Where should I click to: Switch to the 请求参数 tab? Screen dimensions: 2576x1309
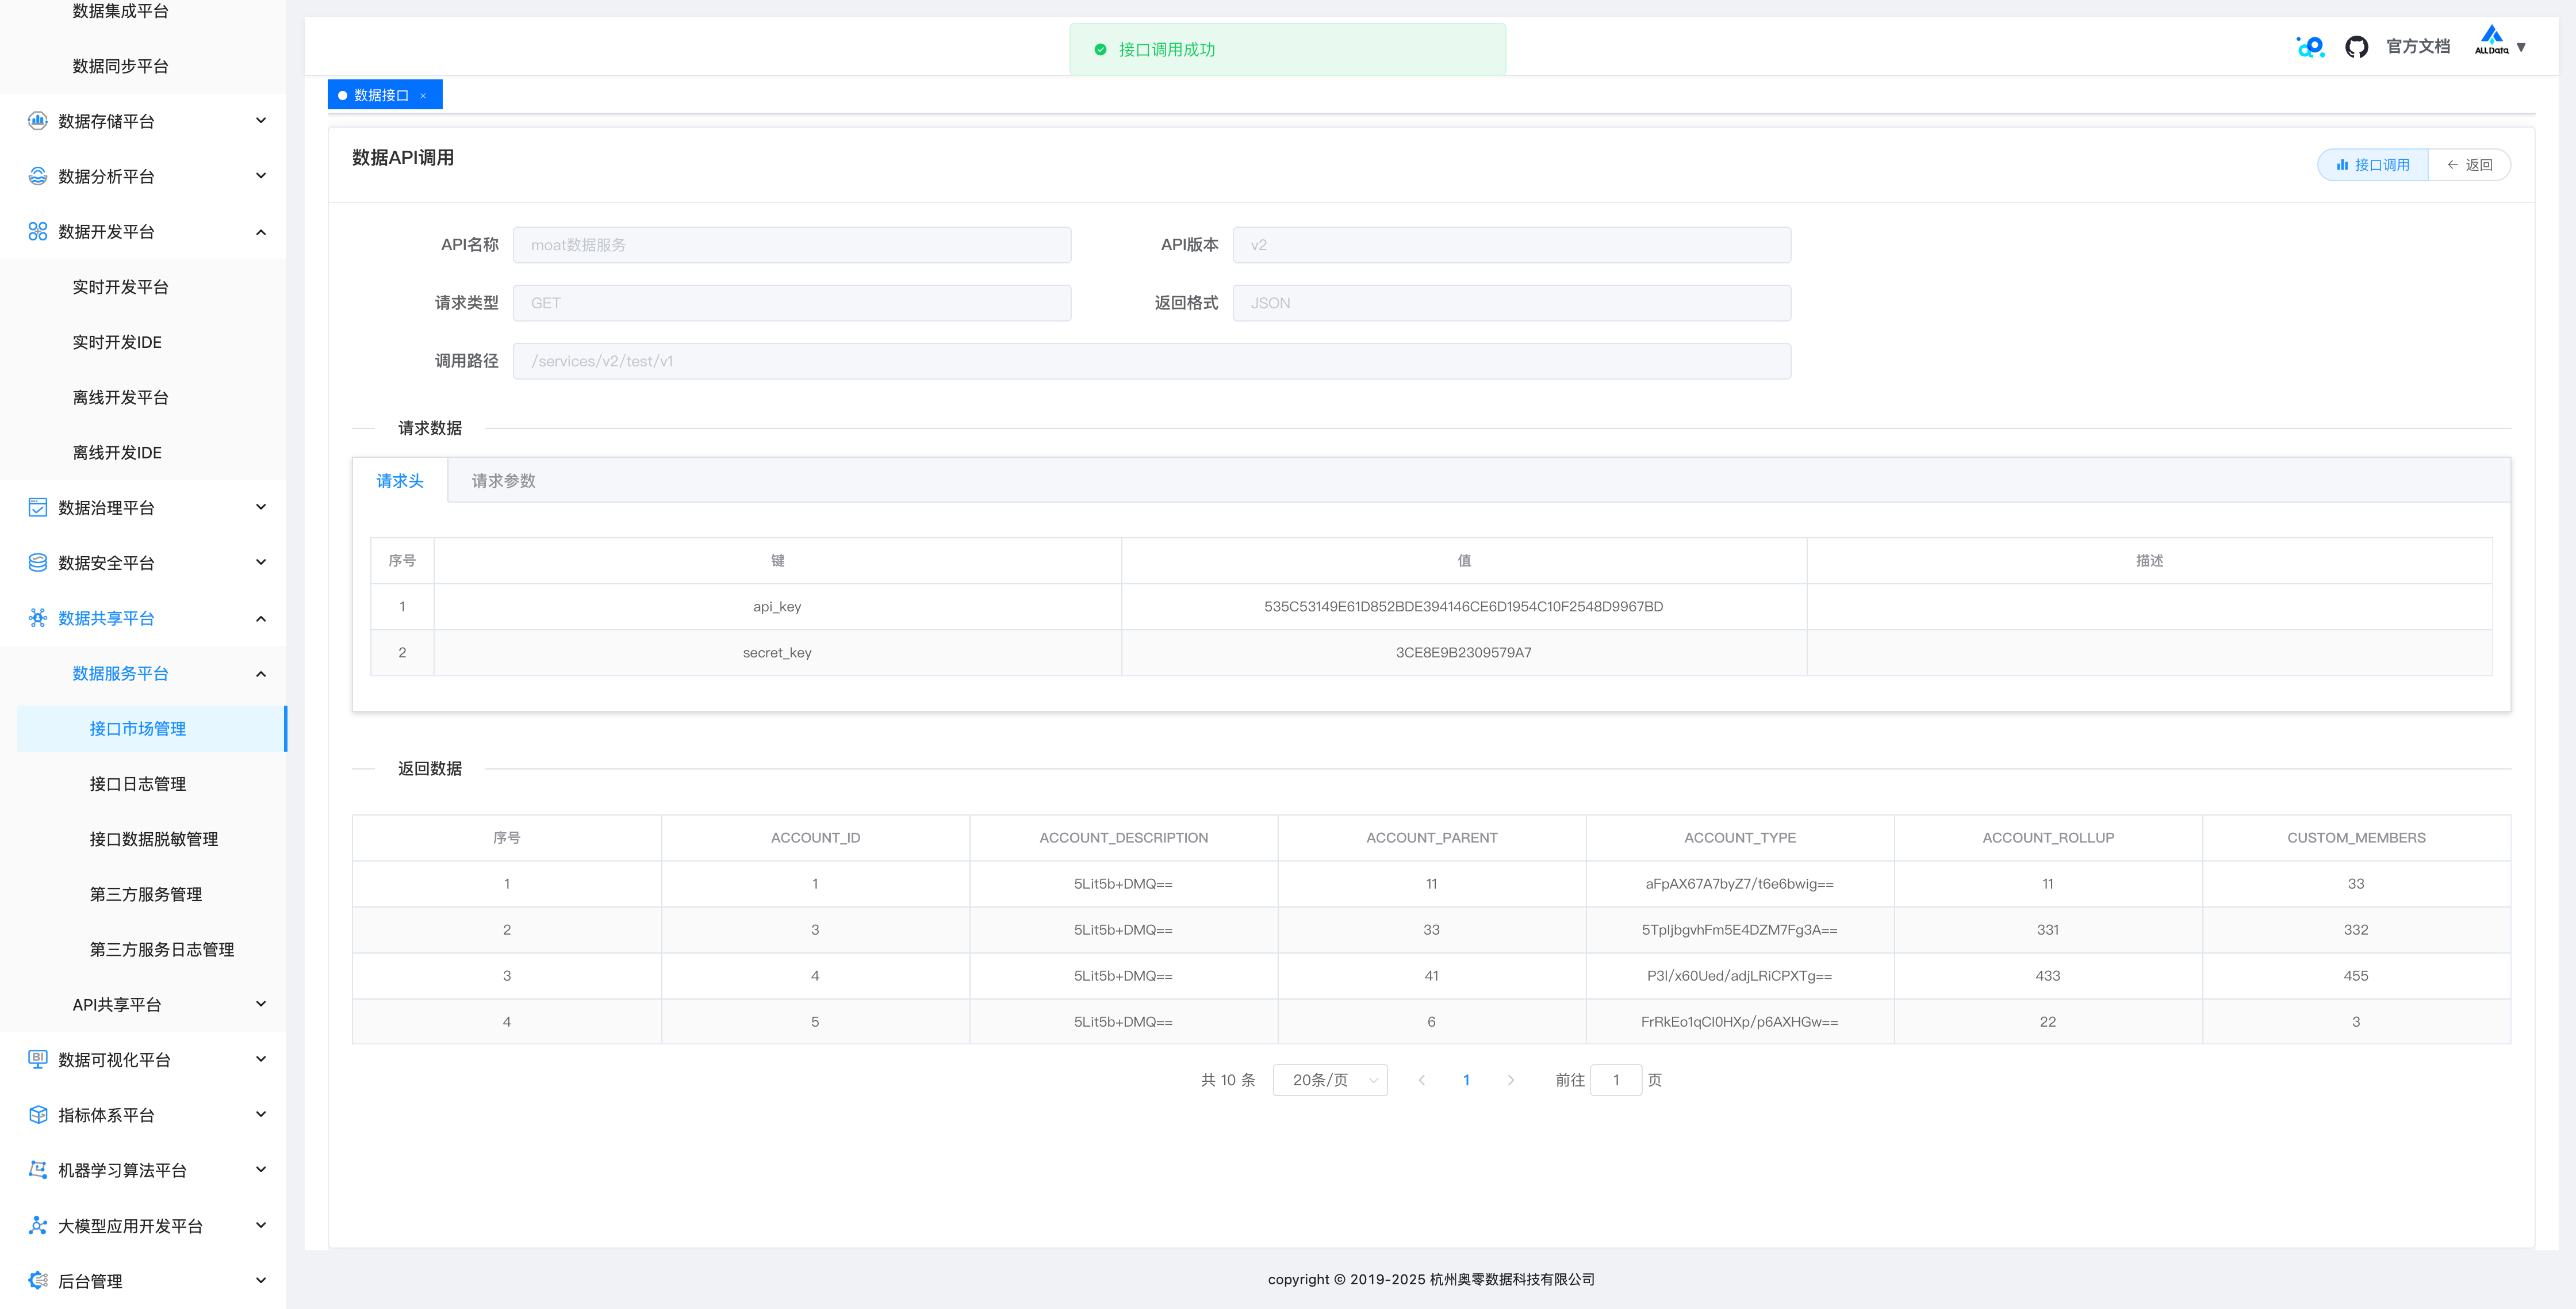[503, 481]
